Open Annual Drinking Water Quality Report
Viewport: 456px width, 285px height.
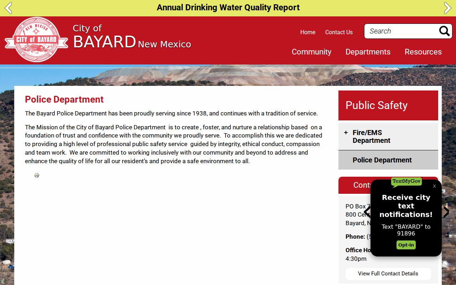228,7
